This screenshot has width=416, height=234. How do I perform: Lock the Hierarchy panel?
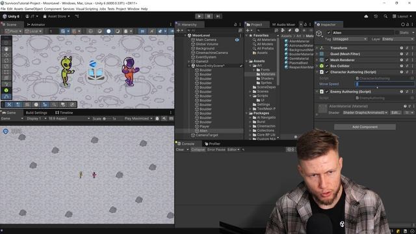tap(235, 25)
